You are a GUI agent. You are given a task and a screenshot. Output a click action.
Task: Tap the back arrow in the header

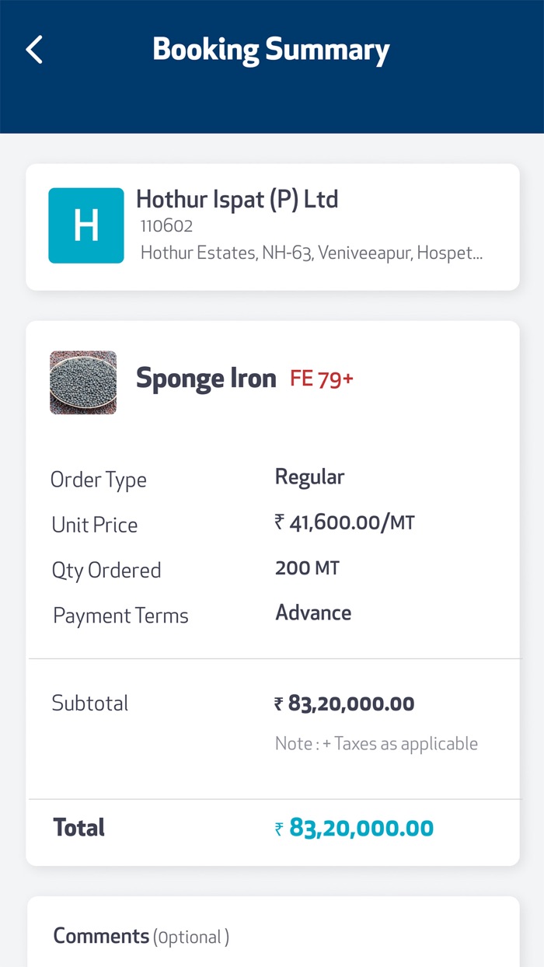pos(33,49)
